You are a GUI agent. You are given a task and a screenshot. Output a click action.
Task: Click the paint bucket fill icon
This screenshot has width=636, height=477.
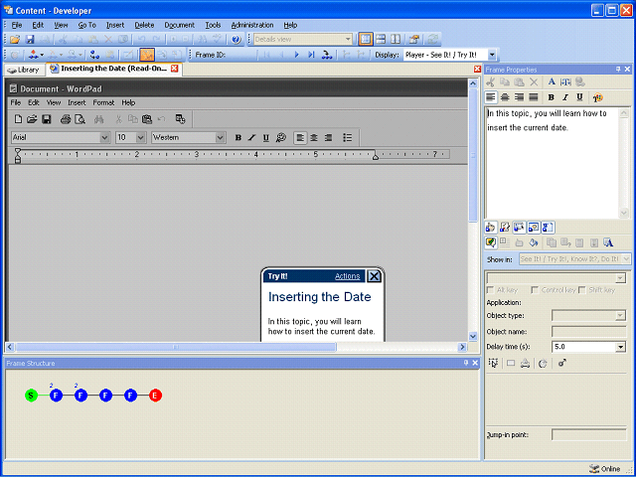click(534, 242)
